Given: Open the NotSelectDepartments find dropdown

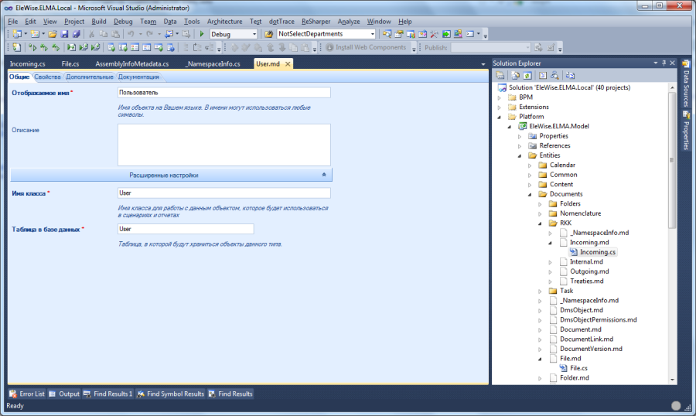Looking at the screenshot, I should [372, 34].
